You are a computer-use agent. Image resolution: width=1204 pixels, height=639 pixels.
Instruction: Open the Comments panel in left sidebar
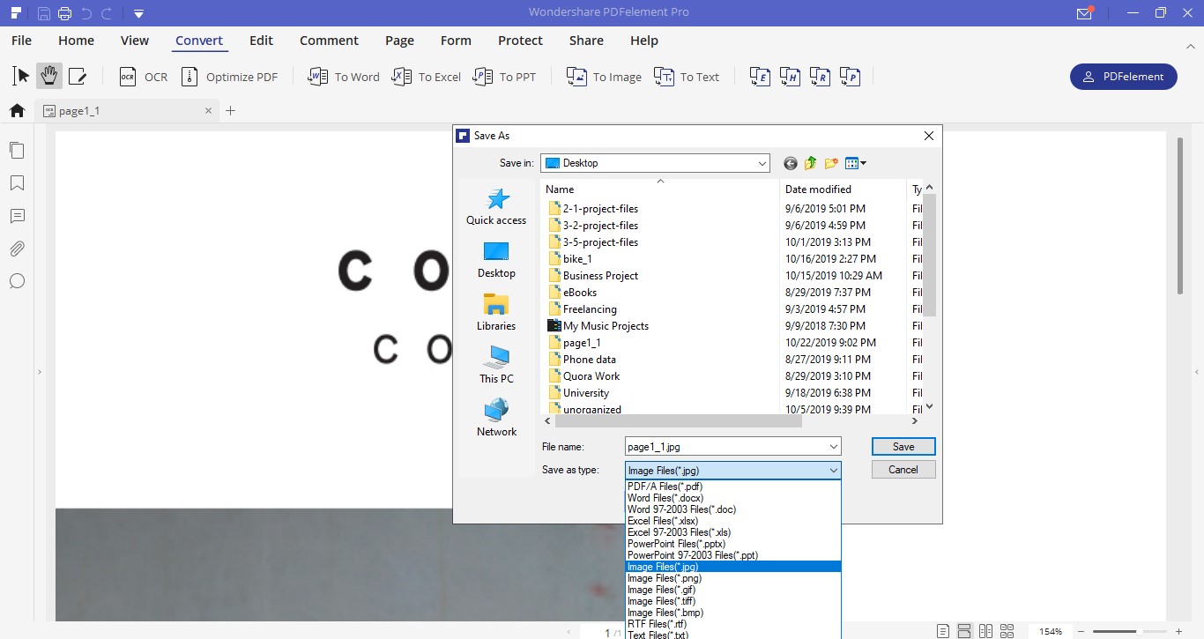coord(17,216)
